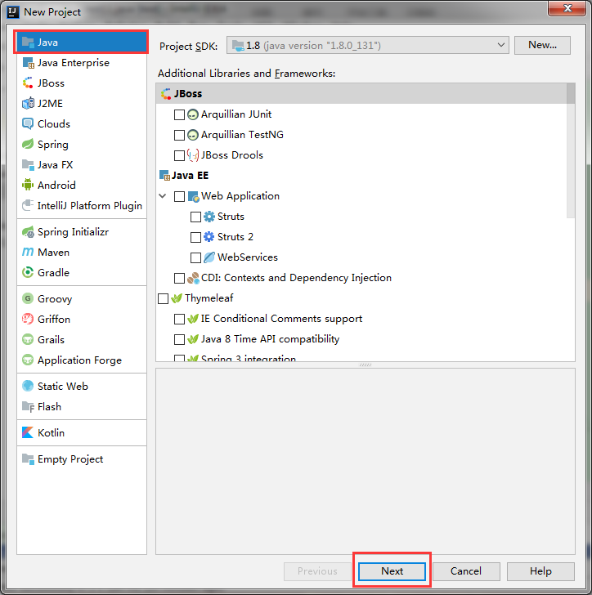Click the Cancel button
The width and height of the screenshot is (592, 595).
point(466,571)
